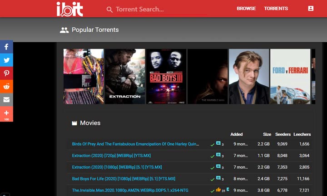Image resolution: width=327 pixels, height=196 pixels.
Task: Click comments icon on Extraction 1080p row
Action: click(x=218, y=166)
